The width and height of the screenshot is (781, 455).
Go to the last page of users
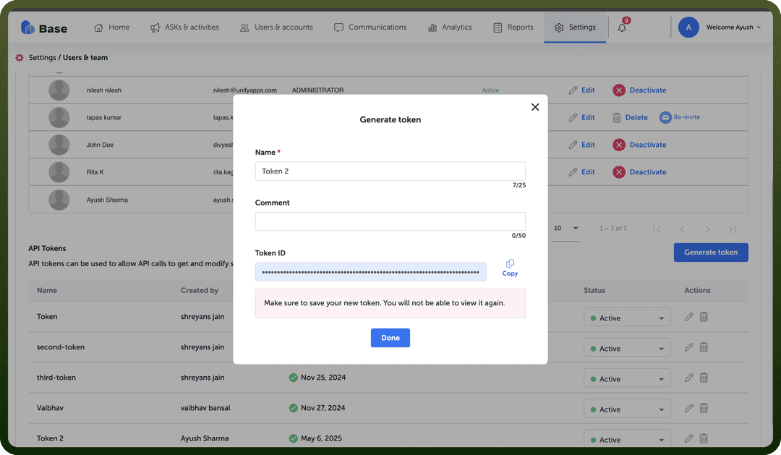[x=732, y=229]
